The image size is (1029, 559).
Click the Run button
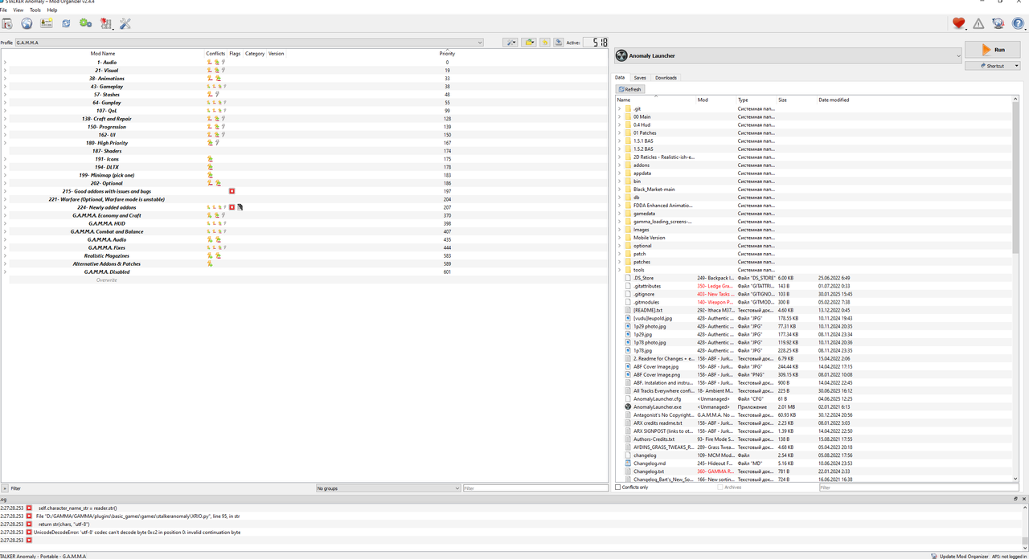pos(992,50)
